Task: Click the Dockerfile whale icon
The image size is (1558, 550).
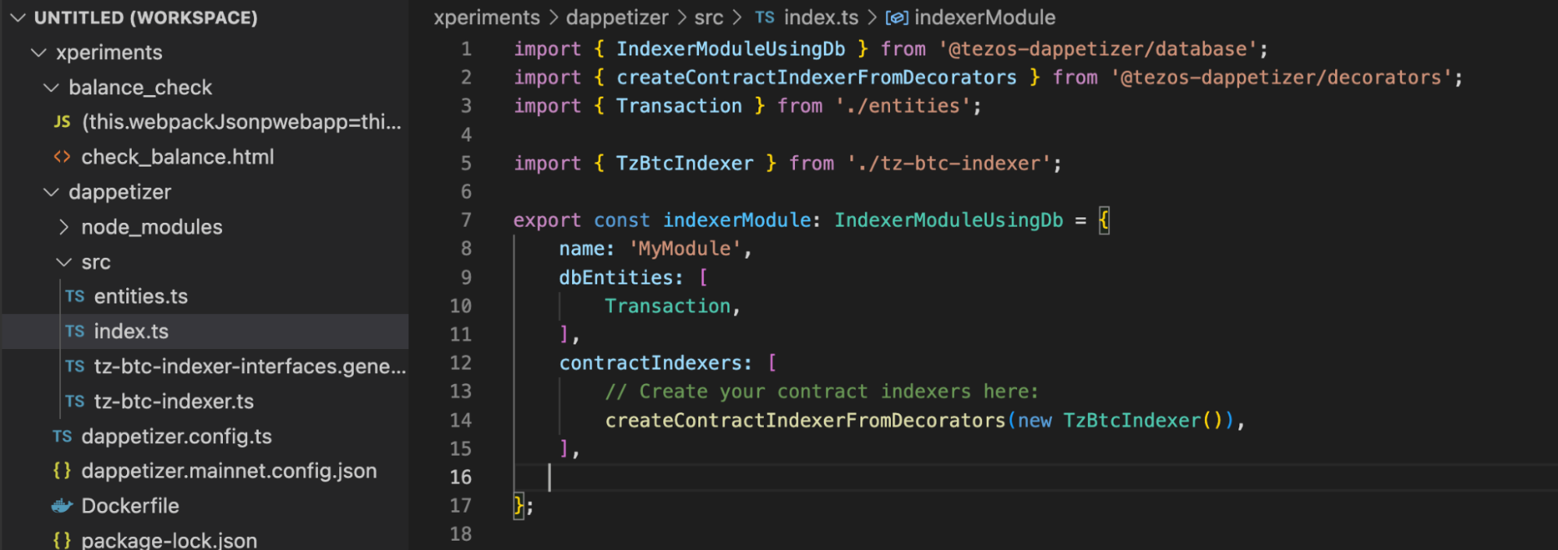Action: (x=62, y=506)
